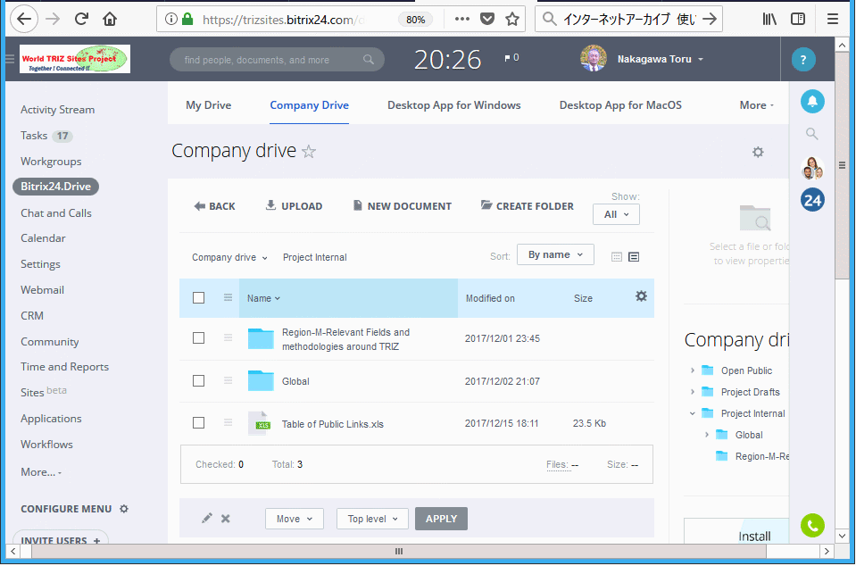Open the Sort By name dropdown
The image size is (856, 566).
(555, 255)
